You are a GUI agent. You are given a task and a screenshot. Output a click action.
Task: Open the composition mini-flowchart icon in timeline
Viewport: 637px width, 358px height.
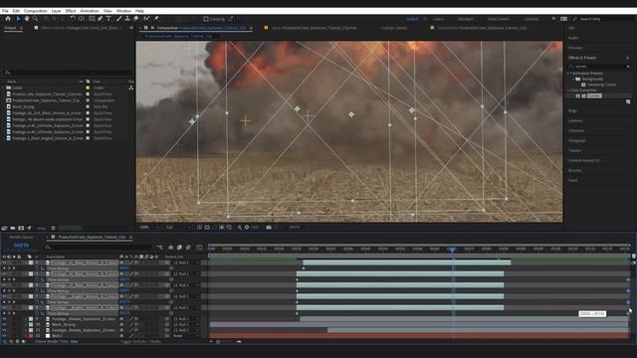(159, 248)
